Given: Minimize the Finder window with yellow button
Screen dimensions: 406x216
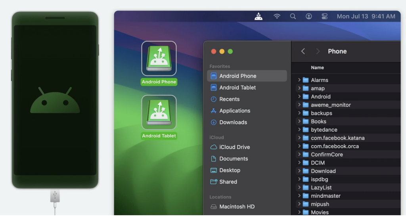Looking at the screenshot, I should click(222, 52).
